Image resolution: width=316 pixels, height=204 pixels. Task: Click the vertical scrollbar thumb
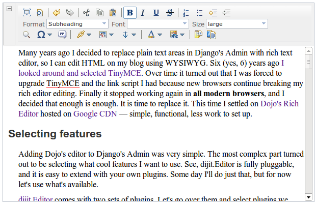[x=308, y=62]
